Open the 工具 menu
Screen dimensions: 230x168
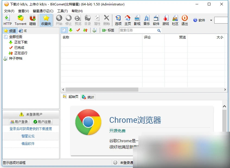click(62, 11)
